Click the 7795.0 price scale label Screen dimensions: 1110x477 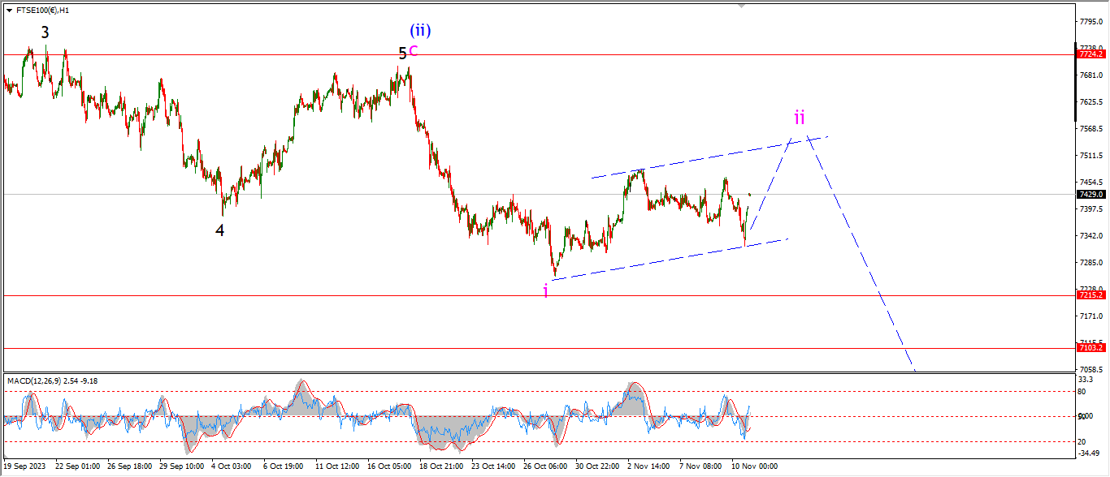1088,22
